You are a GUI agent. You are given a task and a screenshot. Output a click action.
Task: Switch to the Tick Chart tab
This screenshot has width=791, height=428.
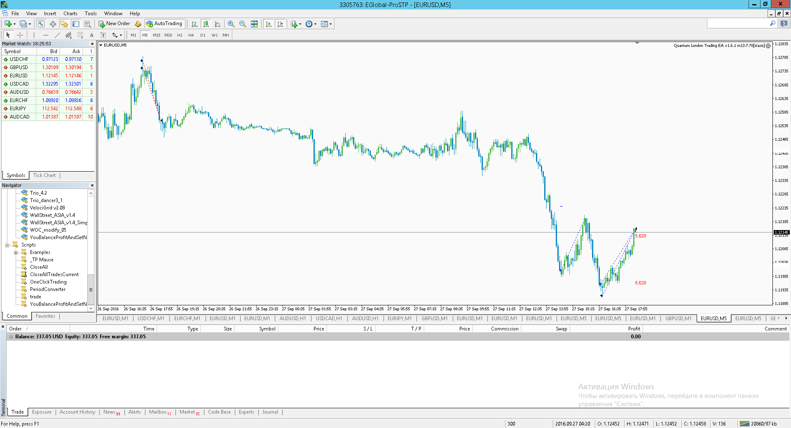pos(44,175)
